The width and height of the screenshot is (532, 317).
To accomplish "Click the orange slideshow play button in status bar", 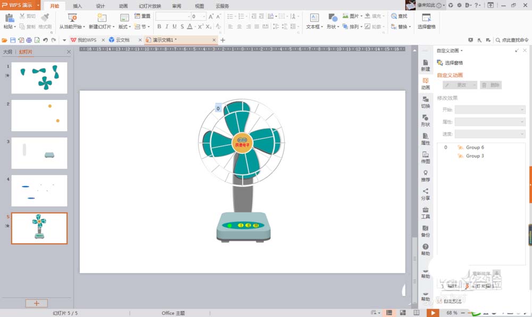I will (x=433, y=313).
